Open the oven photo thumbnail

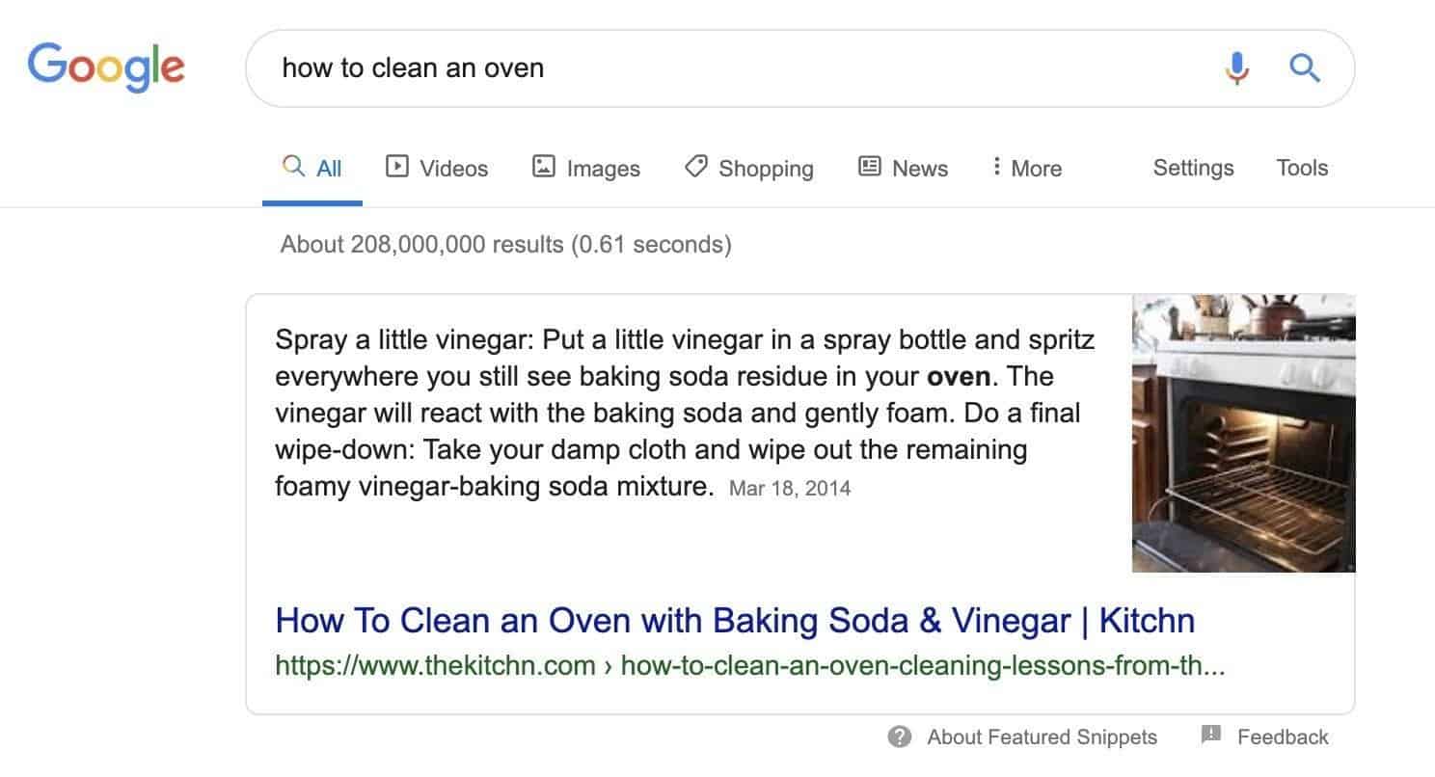coord(1243,433)
